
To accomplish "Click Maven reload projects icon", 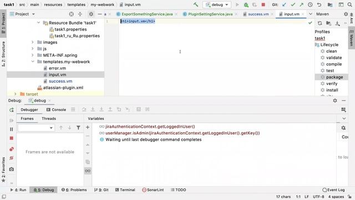I will [319, 23].
